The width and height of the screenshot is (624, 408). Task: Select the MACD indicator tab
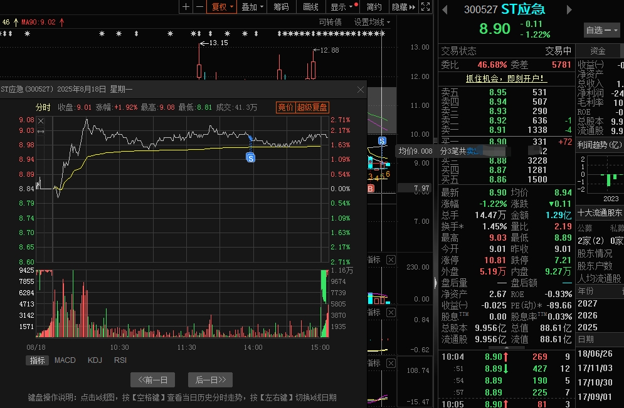coord(65,360)
